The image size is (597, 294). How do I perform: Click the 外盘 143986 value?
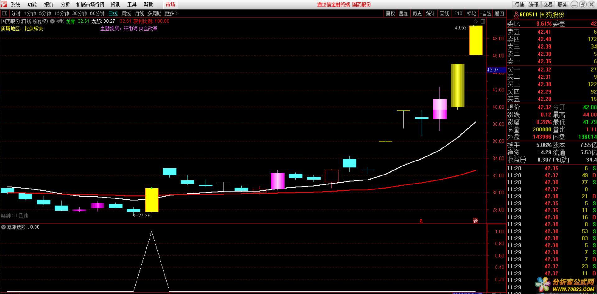[542, 137]
